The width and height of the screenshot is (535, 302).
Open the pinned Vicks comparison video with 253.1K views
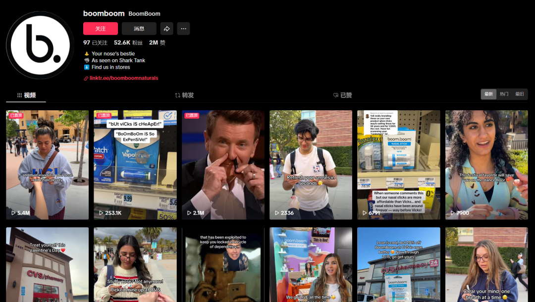click(135, 165)
